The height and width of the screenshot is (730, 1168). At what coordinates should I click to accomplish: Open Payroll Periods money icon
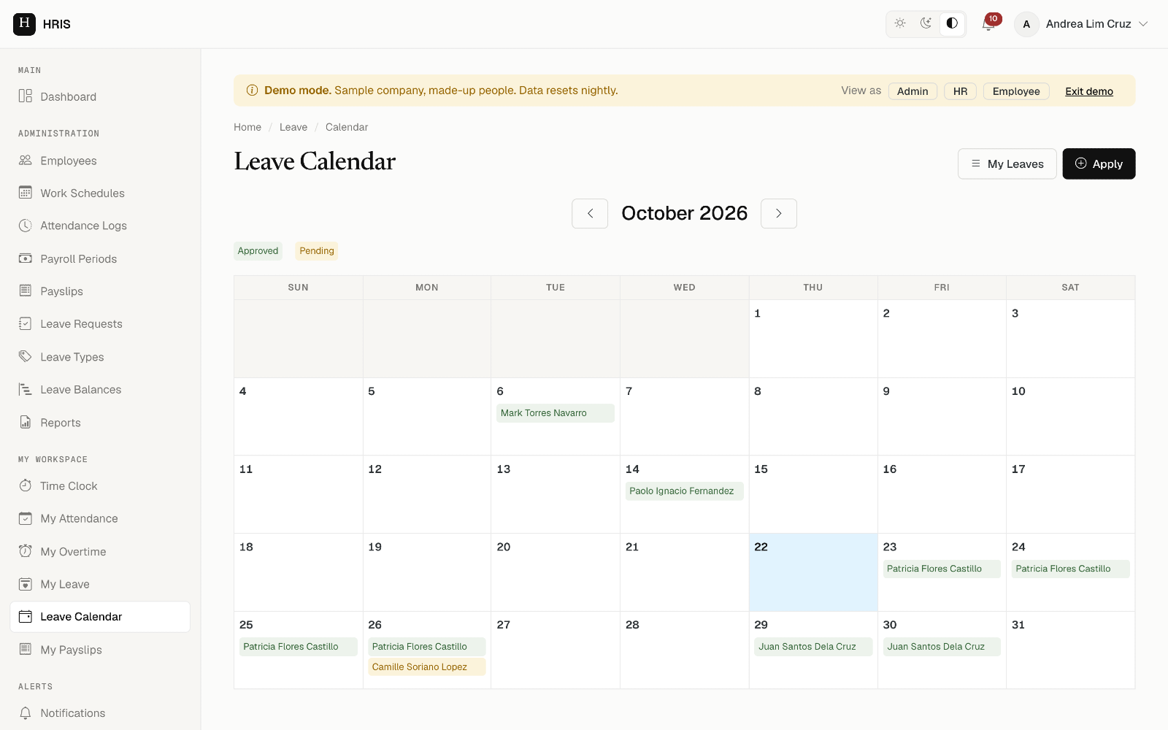(26, 258)
